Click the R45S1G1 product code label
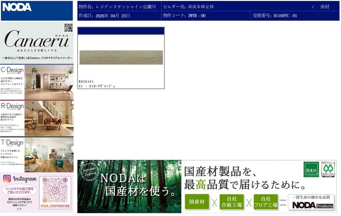Screen dimensions: 341x216 (86, 82)
